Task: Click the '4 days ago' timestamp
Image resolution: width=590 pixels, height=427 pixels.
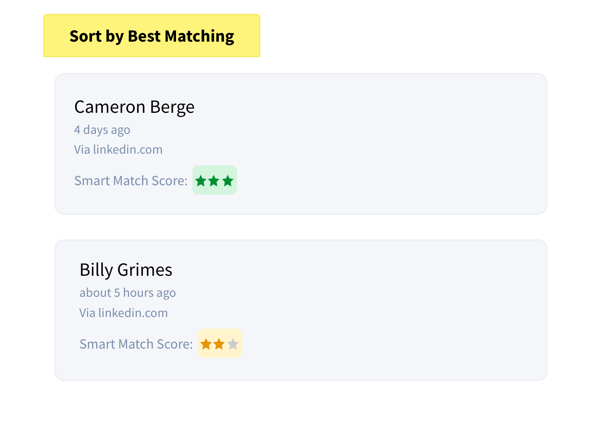Action: click(102, 130)
